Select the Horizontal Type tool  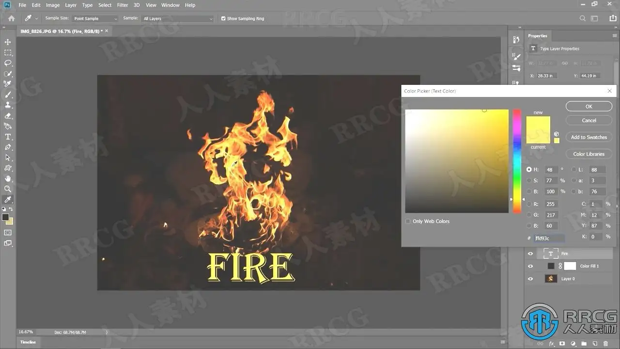pos(8,137)
